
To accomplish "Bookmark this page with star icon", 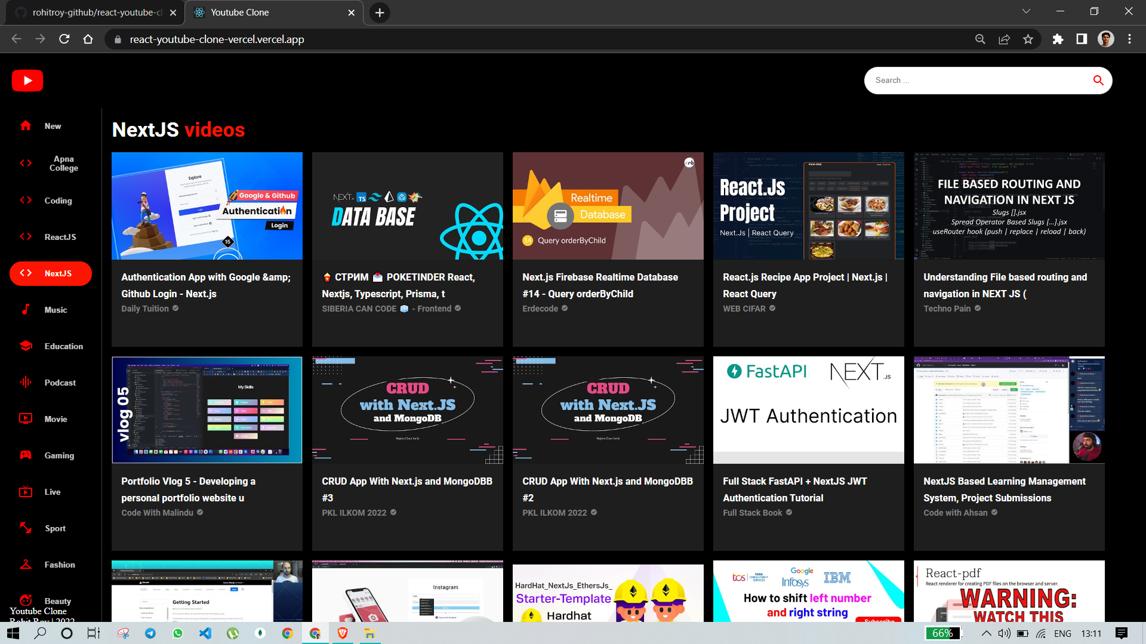I will pos(1028,39).
